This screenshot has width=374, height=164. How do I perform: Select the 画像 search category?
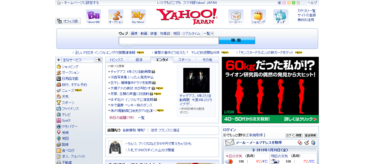point(134,34)
